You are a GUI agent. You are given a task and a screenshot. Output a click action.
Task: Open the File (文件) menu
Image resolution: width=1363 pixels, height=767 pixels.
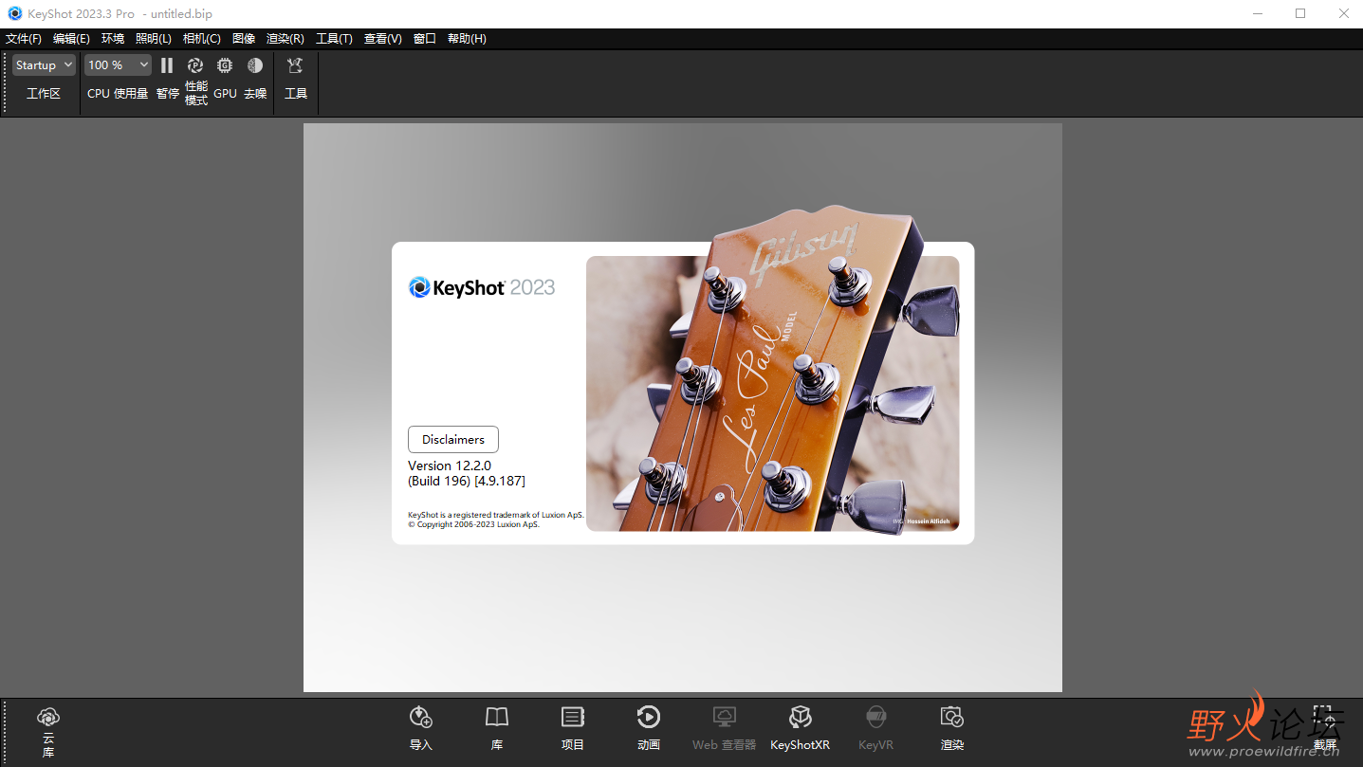(x=24, y=39)
